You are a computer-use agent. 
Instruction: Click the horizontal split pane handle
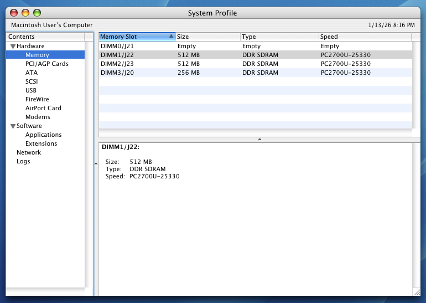point(259,139)
